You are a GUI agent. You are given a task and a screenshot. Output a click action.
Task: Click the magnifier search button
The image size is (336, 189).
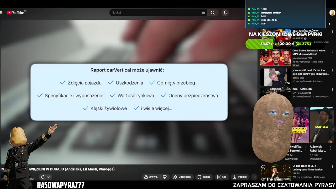(213, 13)
